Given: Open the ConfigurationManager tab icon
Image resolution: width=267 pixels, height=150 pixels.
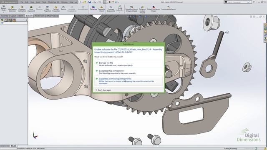Looking at the screenshot, I should pos(10,20).
